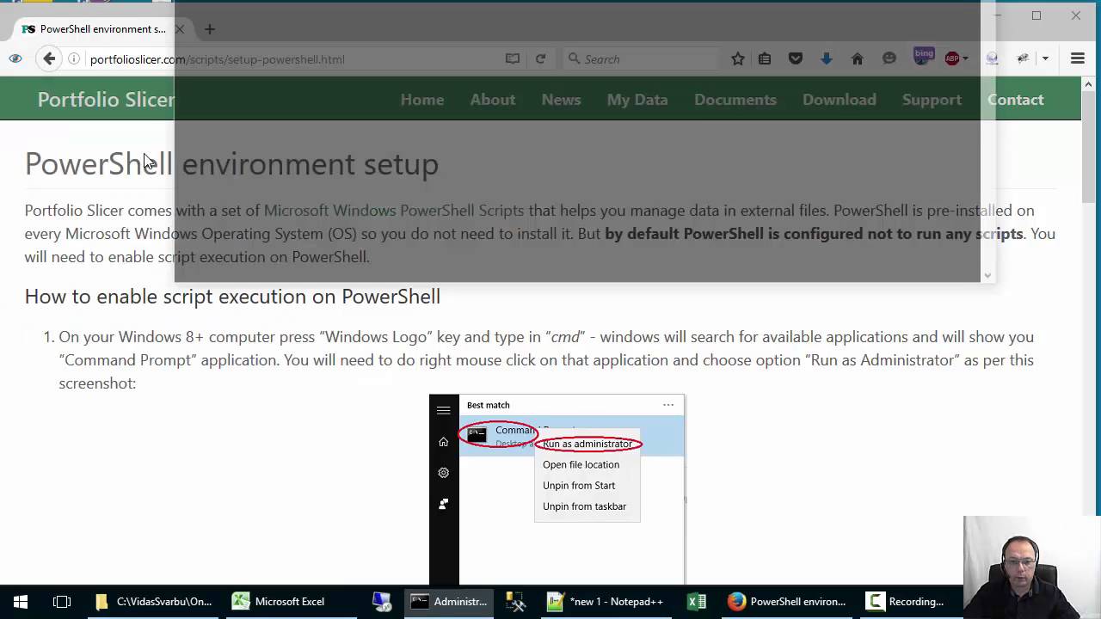
Task: Open the new tab plus button
Action: pyautogui.click(x=210, y=29)
